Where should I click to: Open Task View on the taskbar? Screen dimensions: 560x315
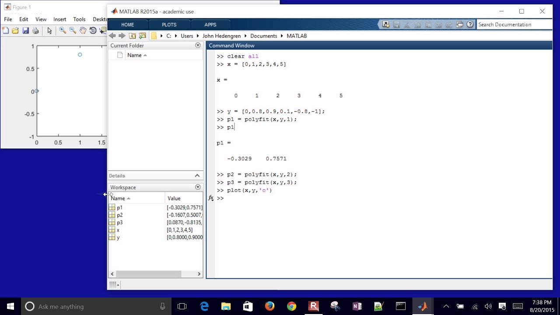click(x=182, y=306)
